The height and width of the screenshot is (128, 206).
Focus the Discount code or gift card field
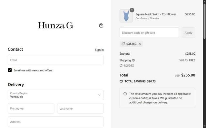pyautogui.click(x=149, y=32)
